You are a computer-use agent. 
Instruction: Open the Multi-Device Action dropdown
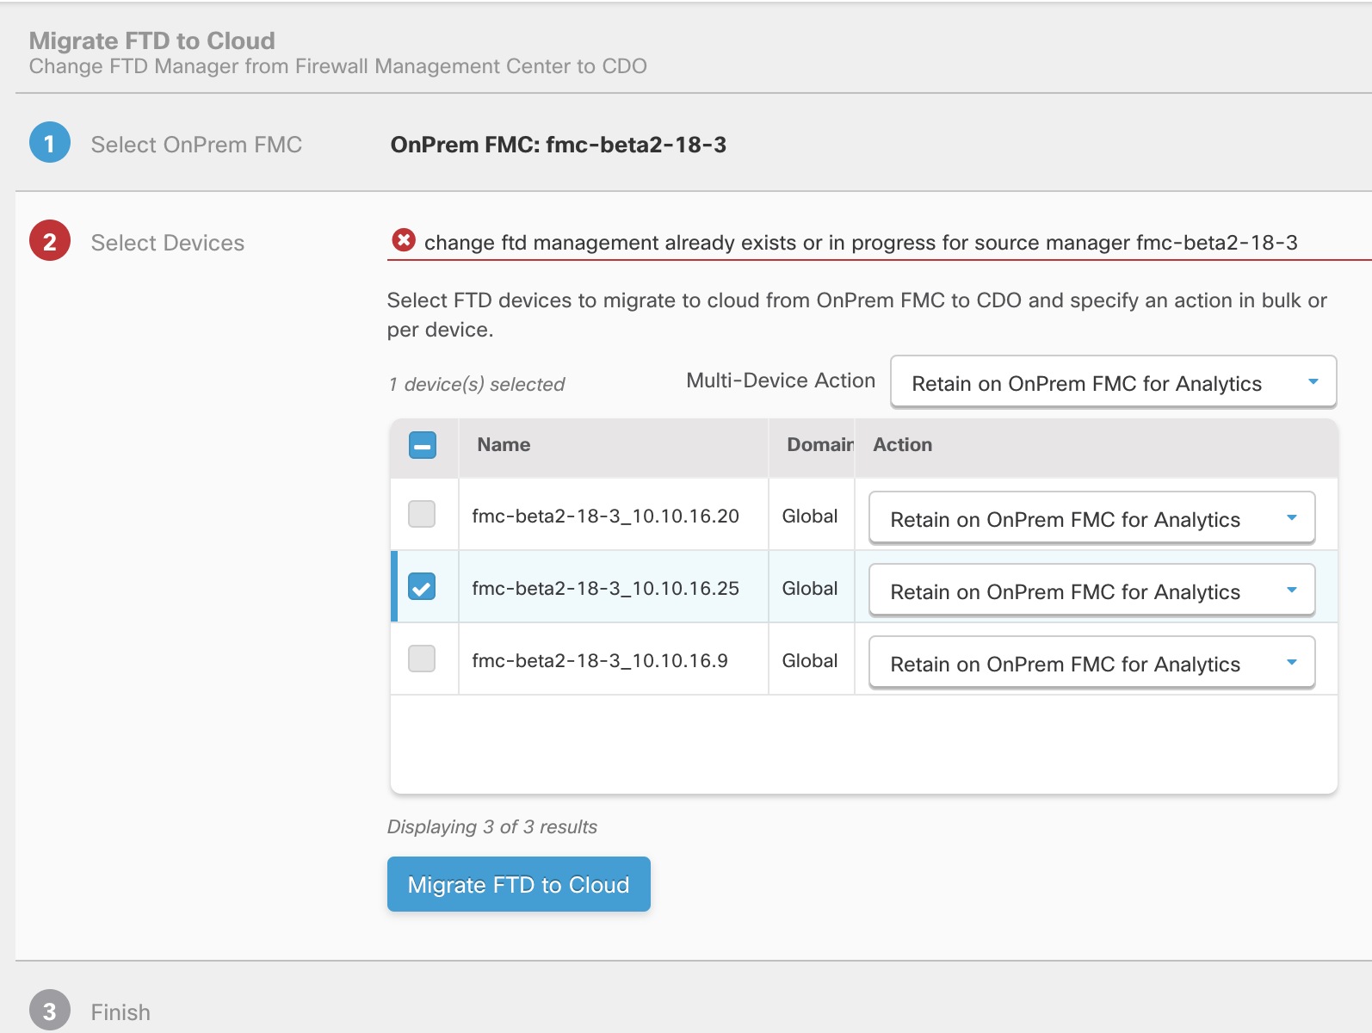[1113, 381]
